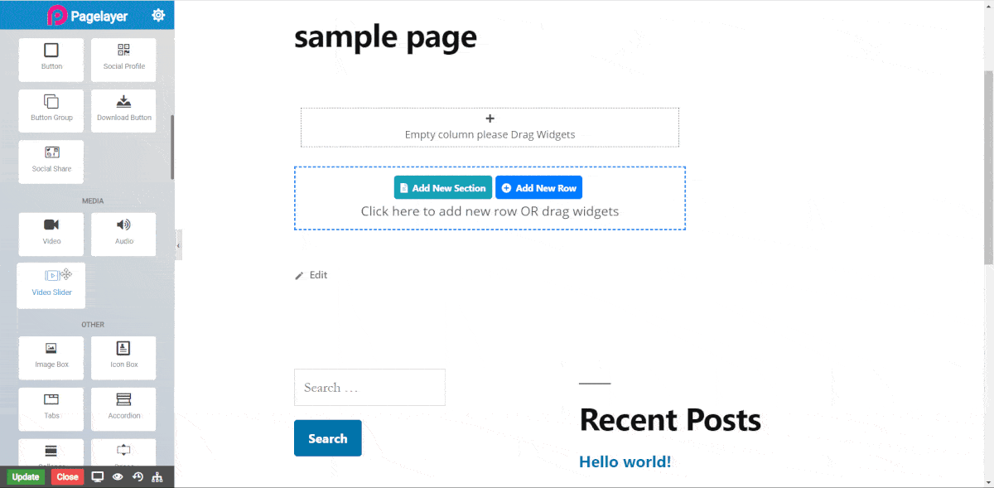The image size is (994, 488).
Task: Collapse the widget sidebar with the arrow handle
Action: [177, 244]
